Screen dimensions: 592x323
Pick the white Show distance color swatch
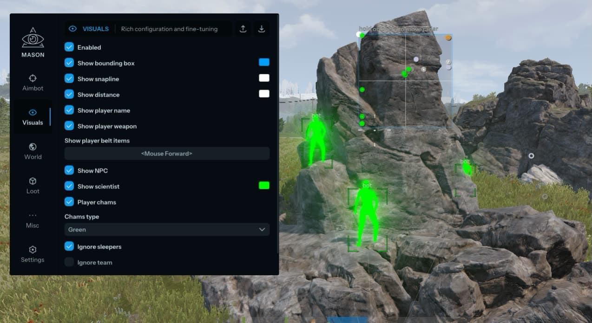(264, 94)
